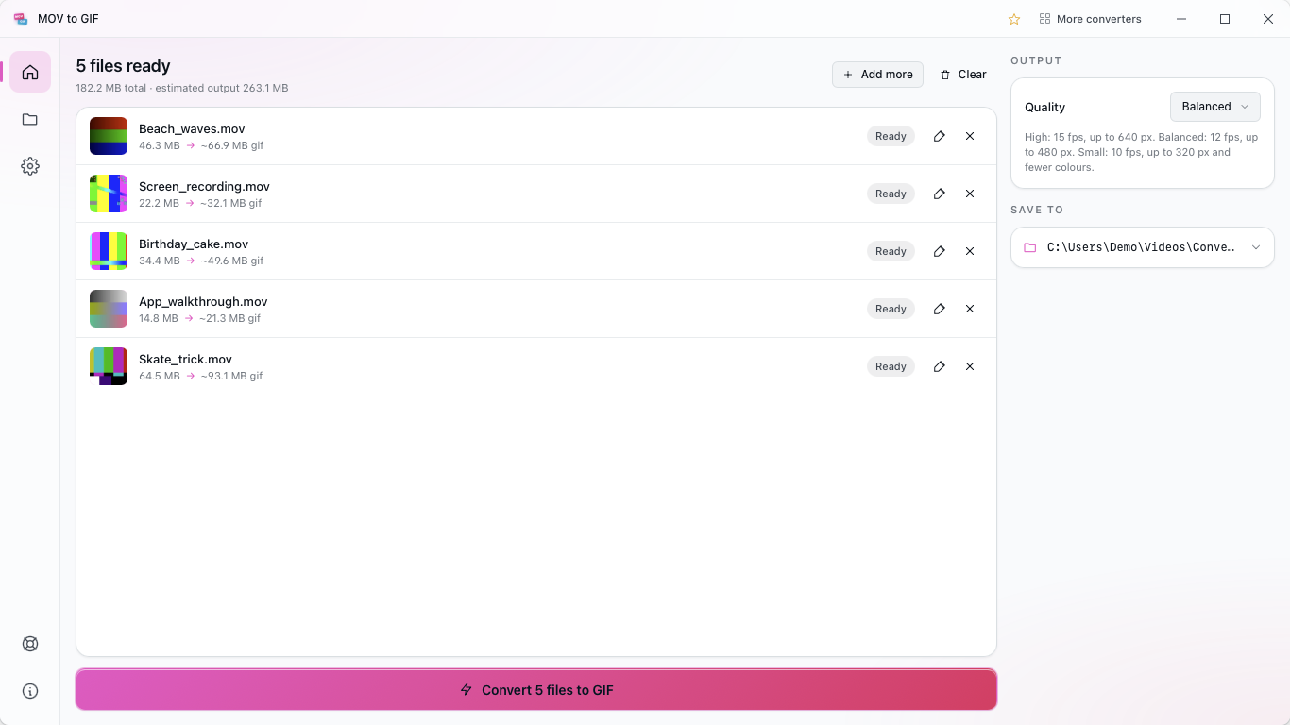Favorite the app with the star icon
1290x725 pixels.
tap(1014, 19)
